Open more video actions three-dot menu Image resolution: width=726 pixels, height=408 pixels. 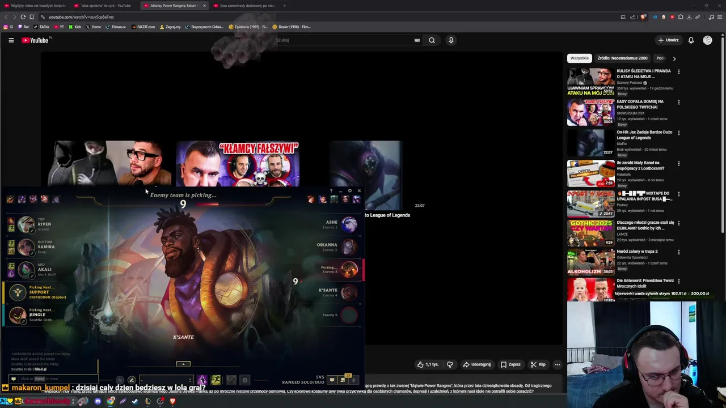558,364
